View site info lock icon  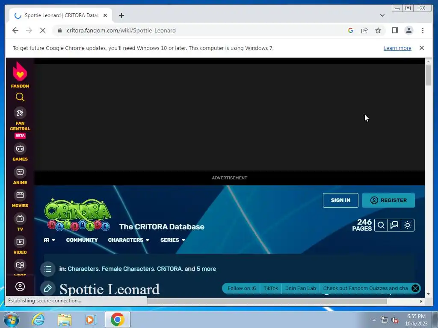click(60, 30)
